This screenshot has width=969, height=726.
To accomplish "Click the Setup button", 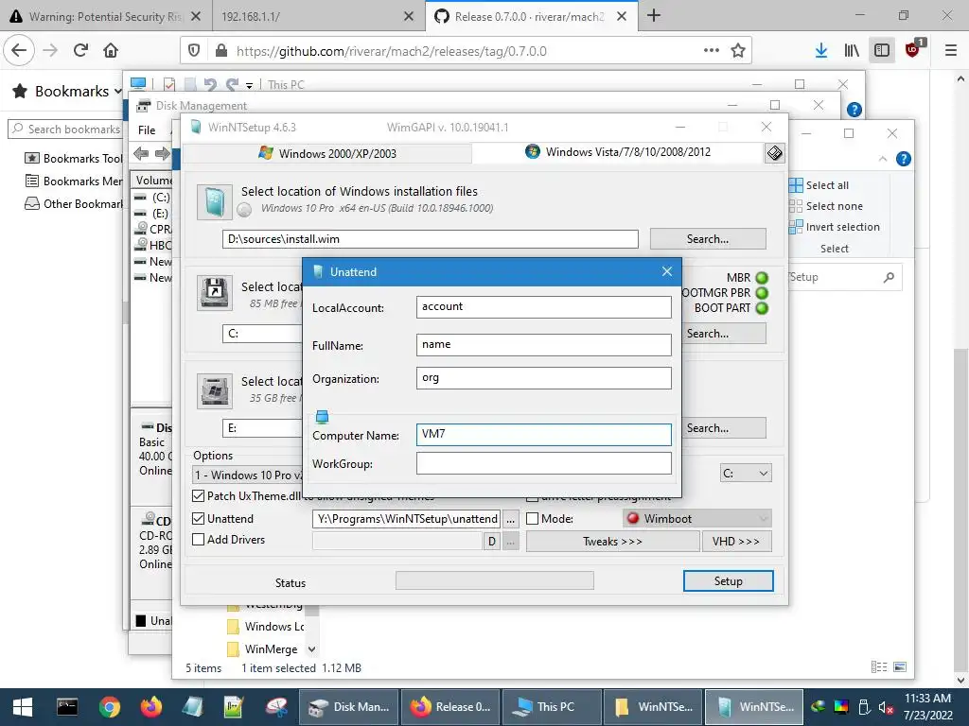I will [x=728, y=581].
